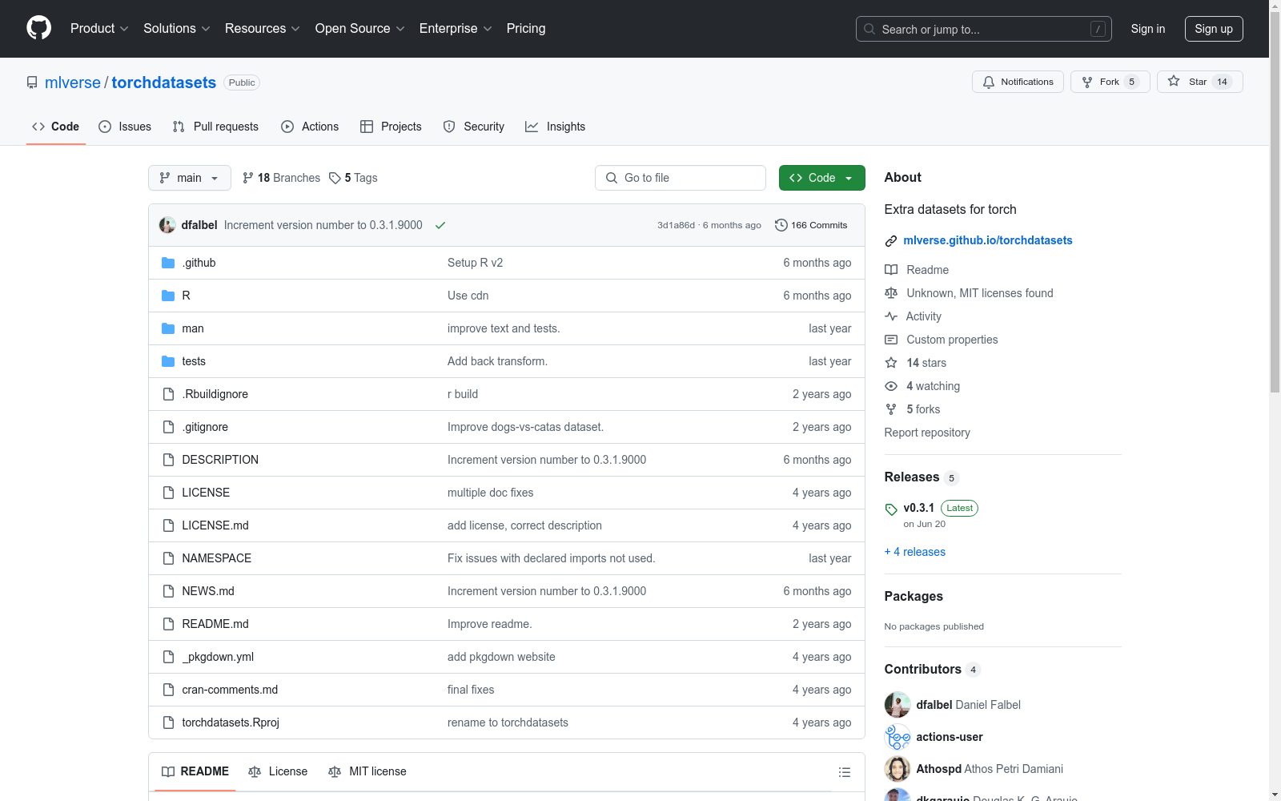
Task: Go to GitHub homepage via Octocat logo
Action: coord(38,28)
